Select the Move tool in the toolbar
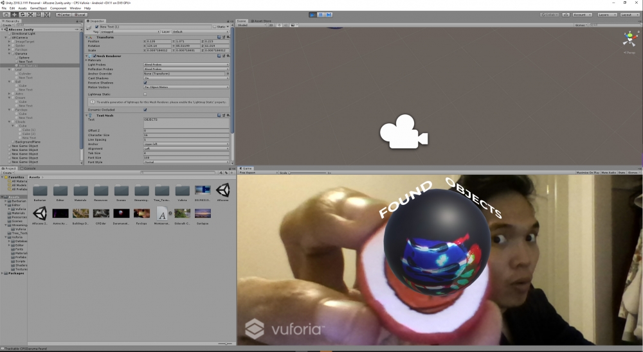643x352 pixels. (14, 14)
